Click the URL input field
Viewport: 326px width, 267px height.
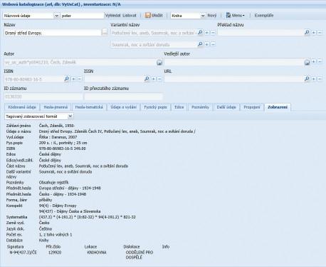(x=233, y=79)
